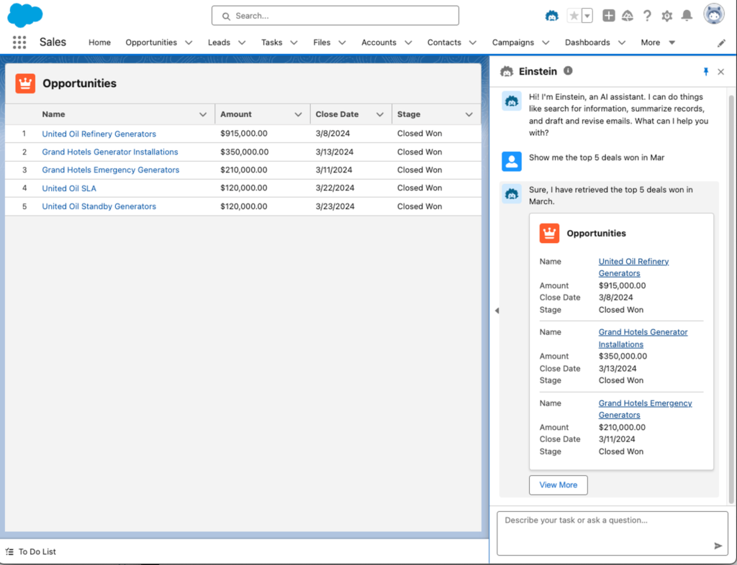Send the Einstein message

coord(718,546)
